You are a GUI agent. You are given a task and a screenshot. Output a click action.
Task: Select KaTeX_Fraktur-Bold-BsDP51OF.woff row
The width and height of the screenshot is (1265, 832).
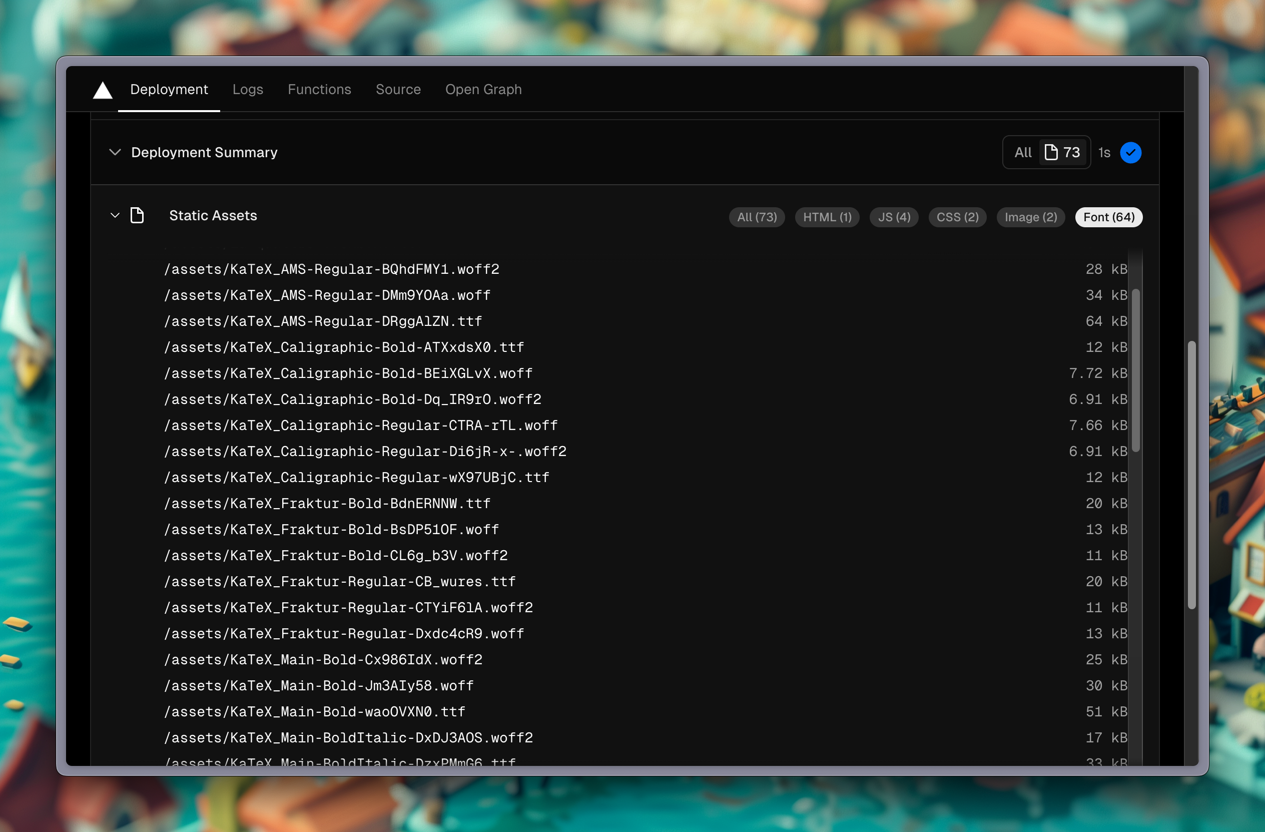(645, 530)
